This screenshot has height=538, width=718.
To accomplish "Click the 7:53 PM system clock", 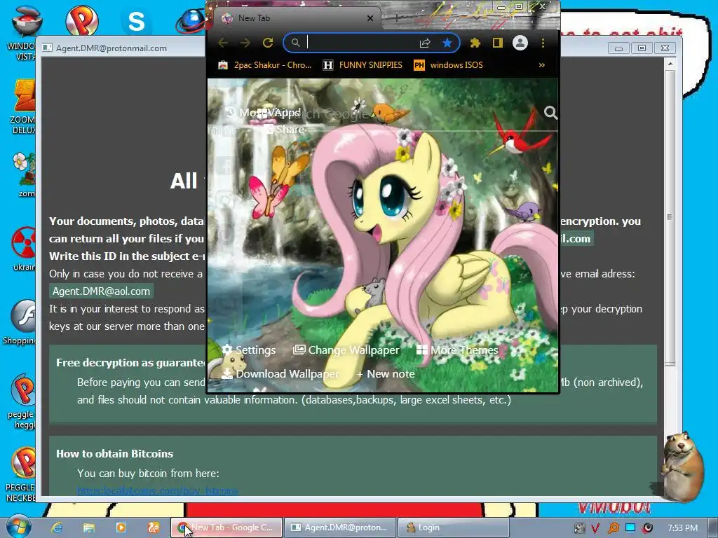I will tap(682, 528).
